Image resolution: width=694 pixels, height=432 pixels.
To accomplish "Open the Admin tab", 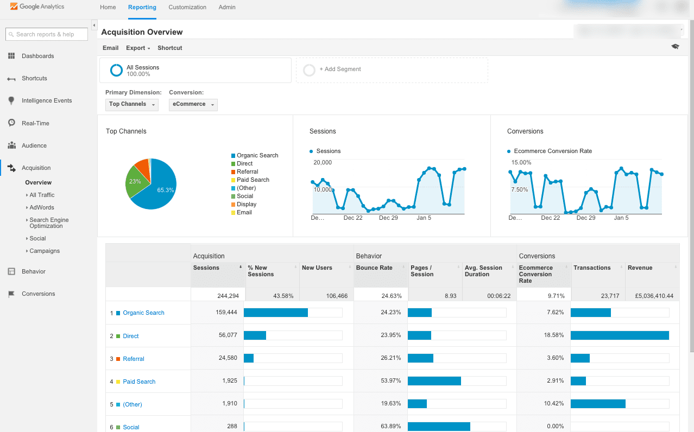I will pos(227,7).
